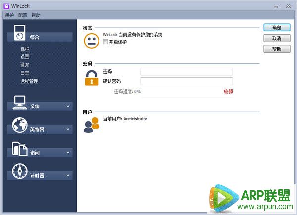Screen dimensions: 297x215
Task: Click the 当前用户: Administrator text
Action: coord(125,119)
